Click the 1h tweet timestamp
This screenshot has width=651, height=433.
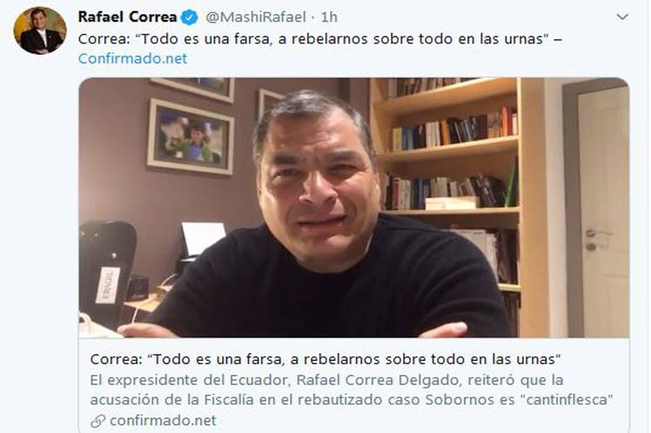329,17
